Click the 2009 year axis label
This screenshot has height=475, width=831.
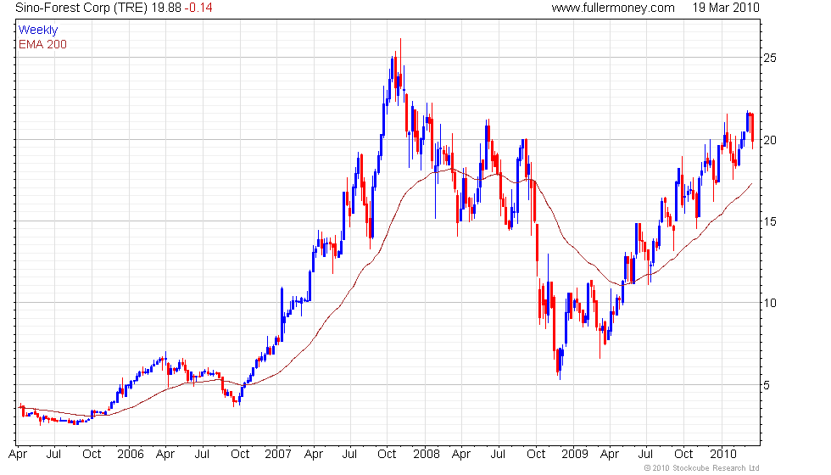click(575, 454)
